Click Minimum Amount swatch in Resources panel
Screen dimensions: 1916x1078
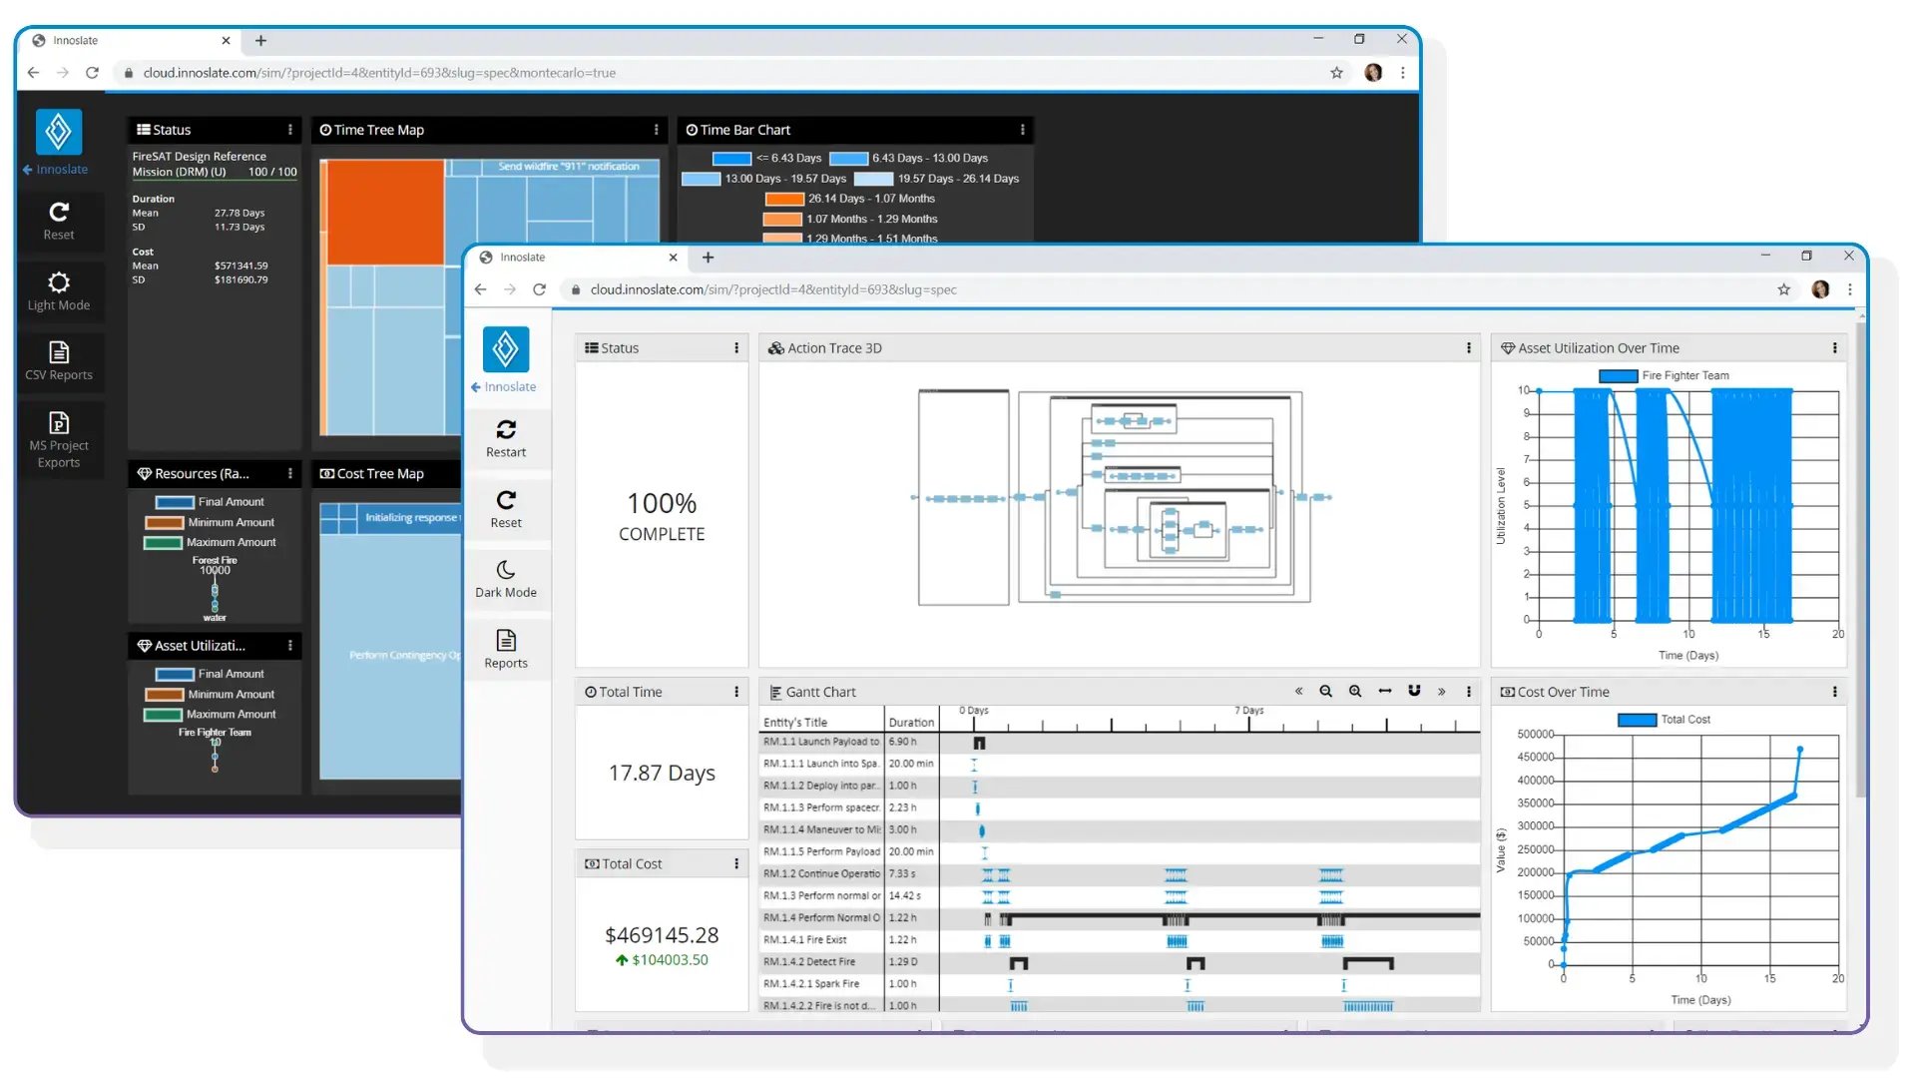click(x=165, y=523)
